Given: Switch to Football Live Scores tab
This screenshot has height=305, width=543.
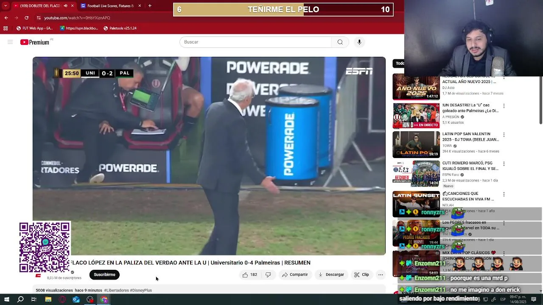Looking at the screenshot, I should tap(108, 6).
